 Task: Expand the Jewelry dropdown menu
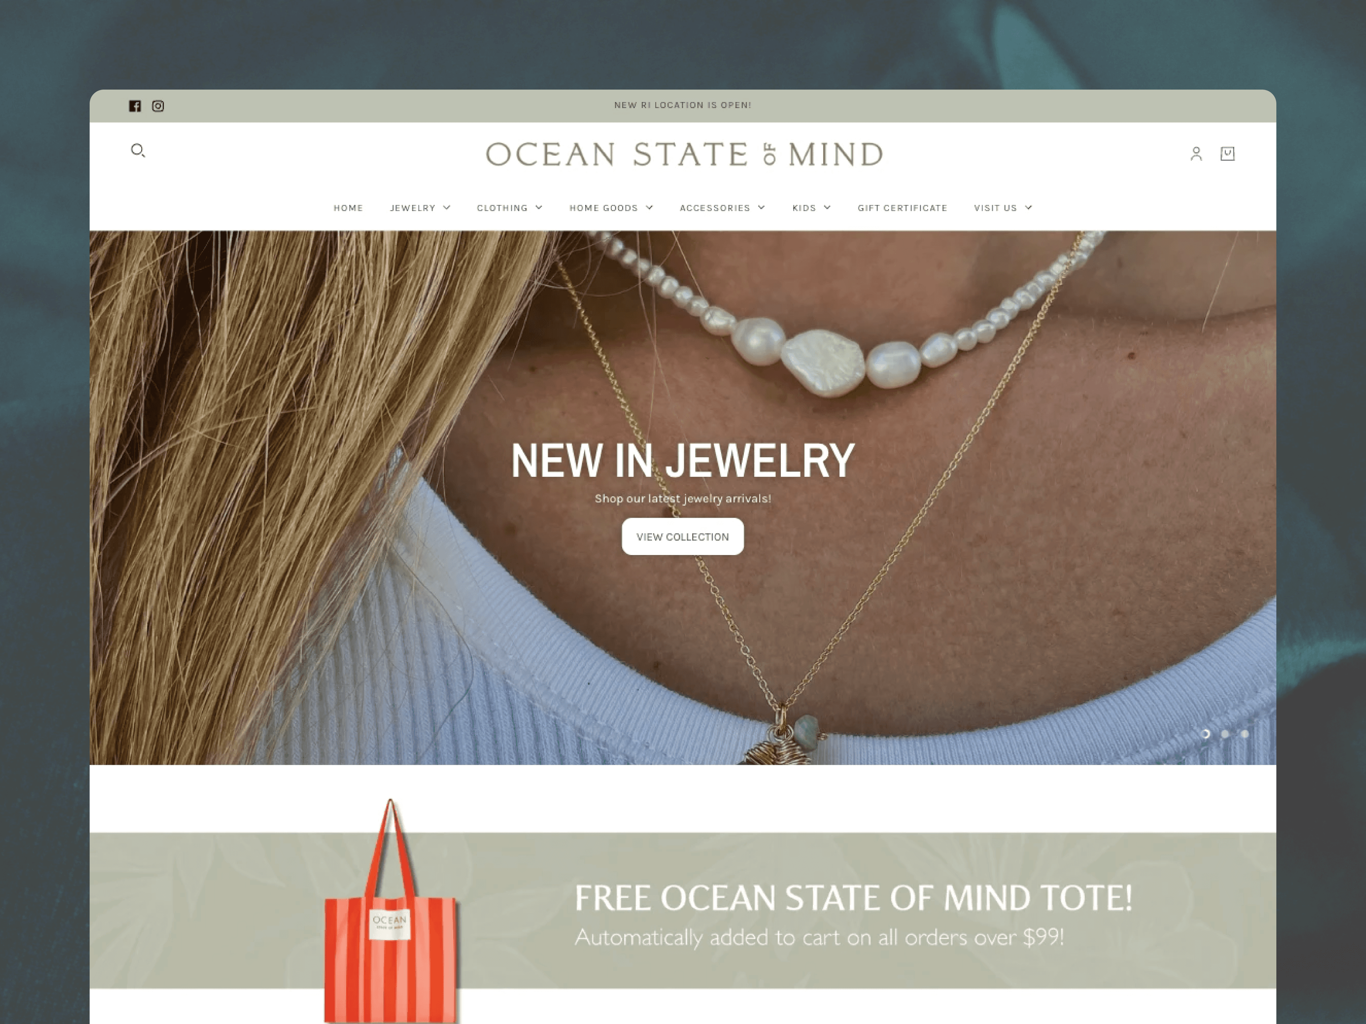click(420, 208)
